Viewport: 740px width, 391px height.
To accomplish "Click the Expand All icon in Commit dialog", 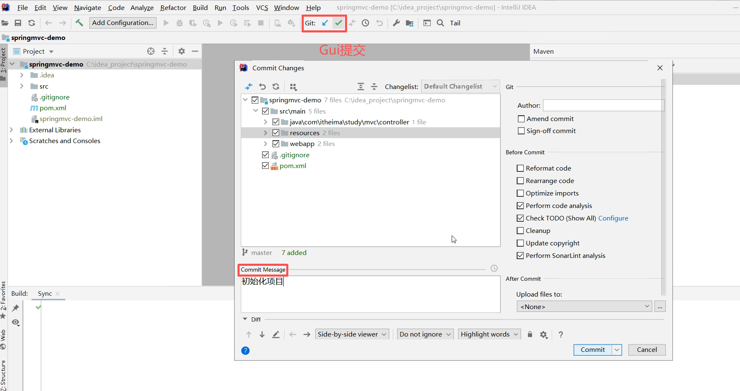I will coord(361,87).
